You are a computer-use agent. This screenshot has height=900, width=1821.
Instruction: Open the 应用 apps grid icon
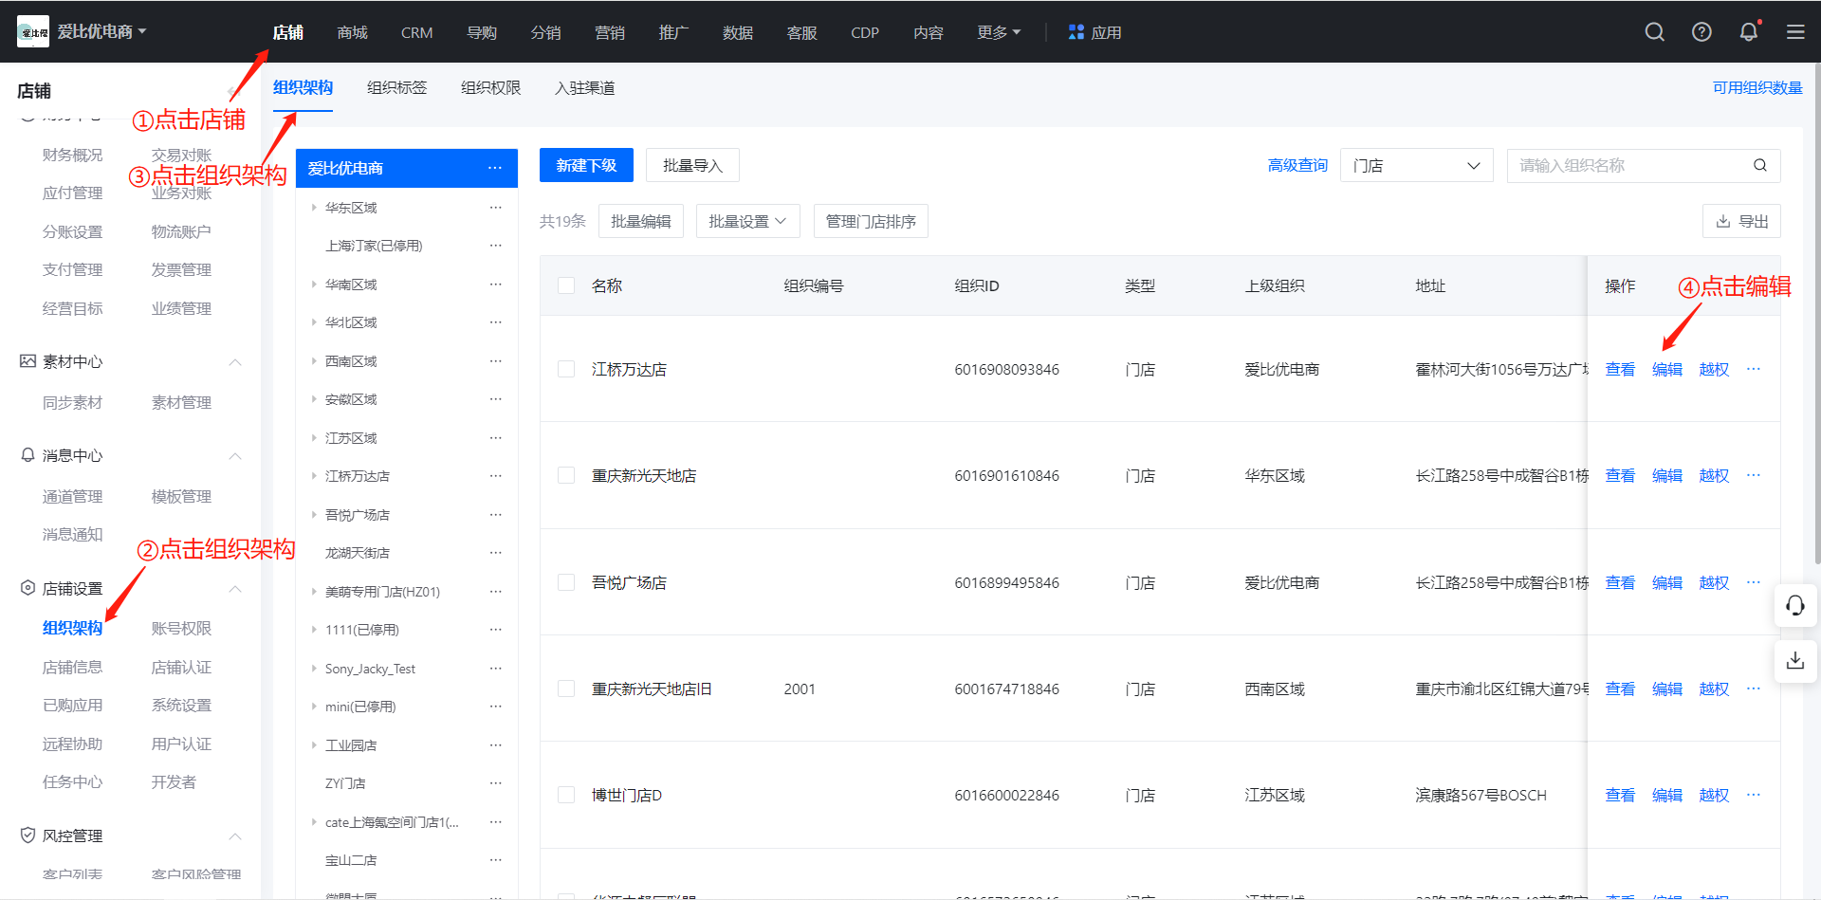(x=1076, y=32)
